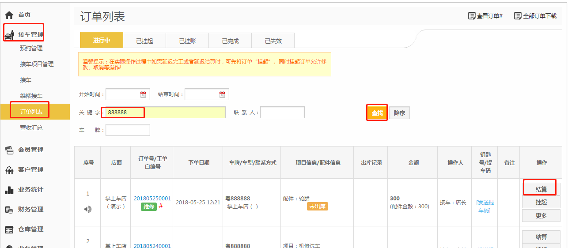Switch to the 已完成 tab
Viewport: 568px width, 248px height.
[x=230, y=41]
